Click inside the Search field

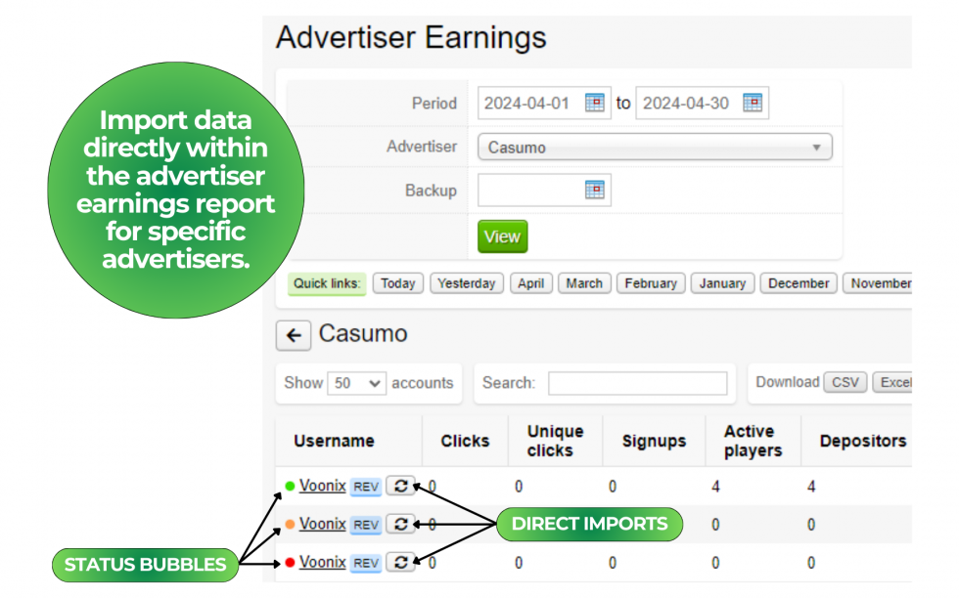coord(638,383)
